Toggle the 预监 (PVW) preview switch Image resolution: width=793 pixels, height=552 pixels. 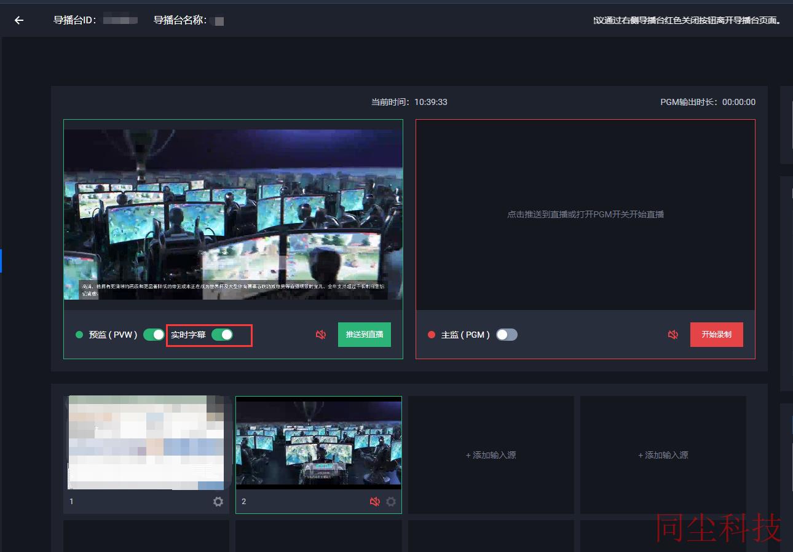pyautogui.click(x=154, y=335)
